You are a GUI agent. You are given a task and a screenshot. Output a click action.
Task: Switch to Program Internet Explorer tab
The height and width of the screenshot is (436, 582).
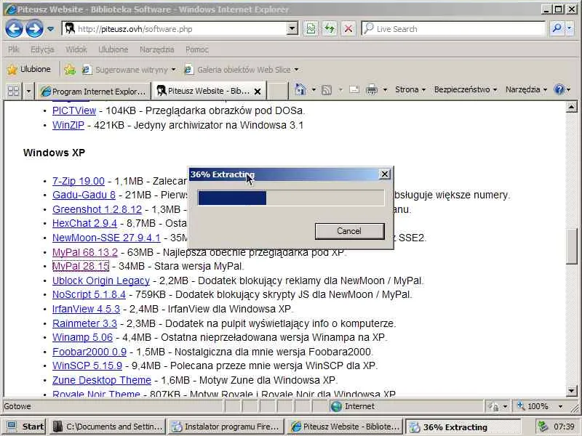[93, 92]
